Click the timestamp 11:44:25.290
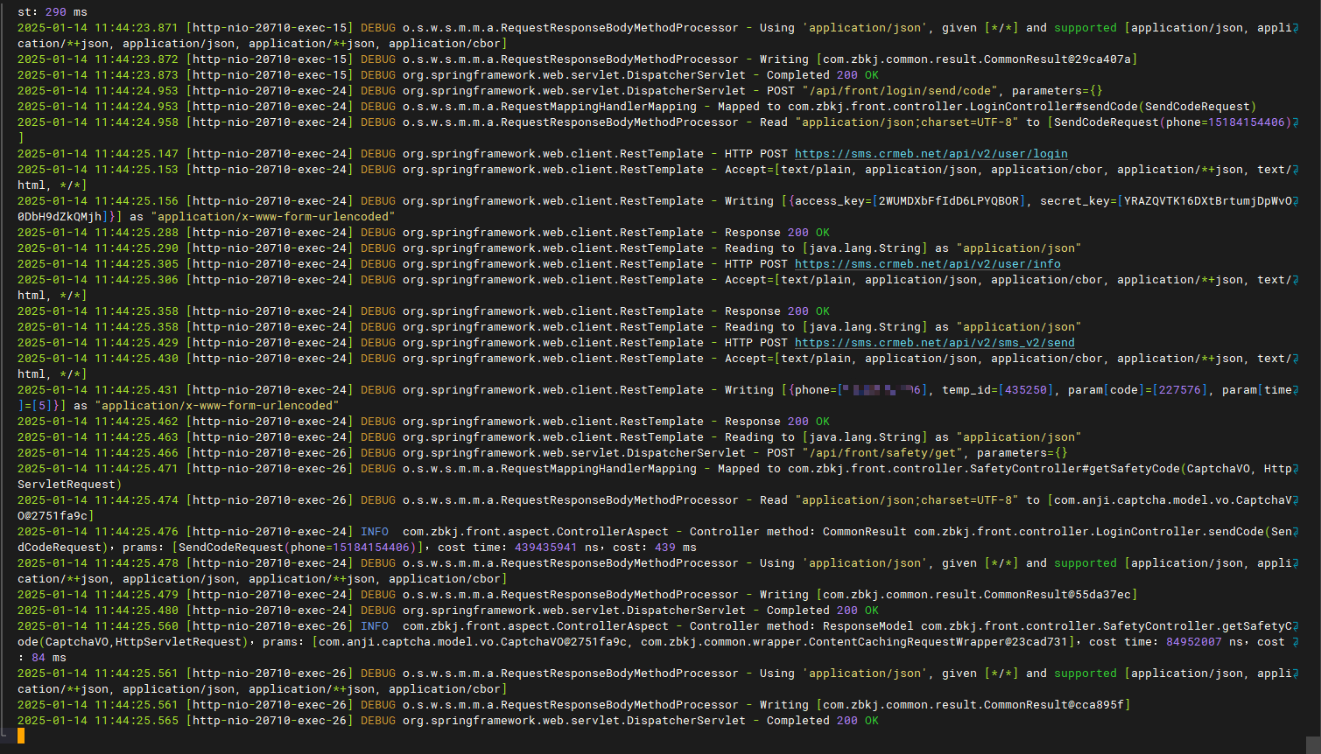1321x754 pixels. 136,248
